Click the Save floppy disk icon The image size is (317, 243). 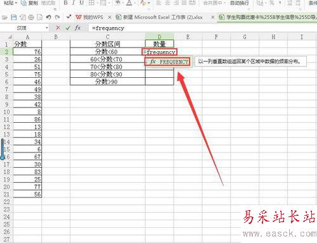click(14, 17)
